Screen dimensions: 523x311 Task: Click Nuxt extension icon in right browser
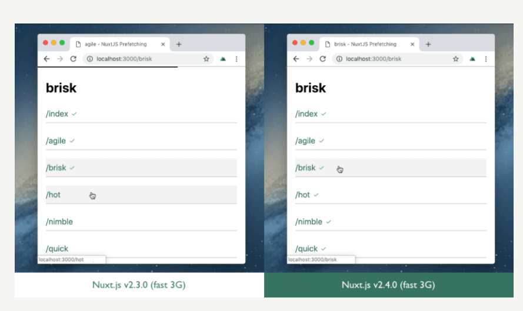click(x=472, y=59)
